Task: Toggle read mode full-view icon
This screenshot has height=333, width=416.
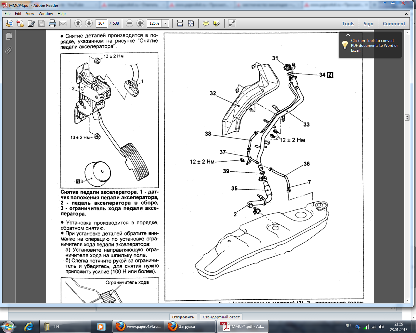Action: click(232, 23)
